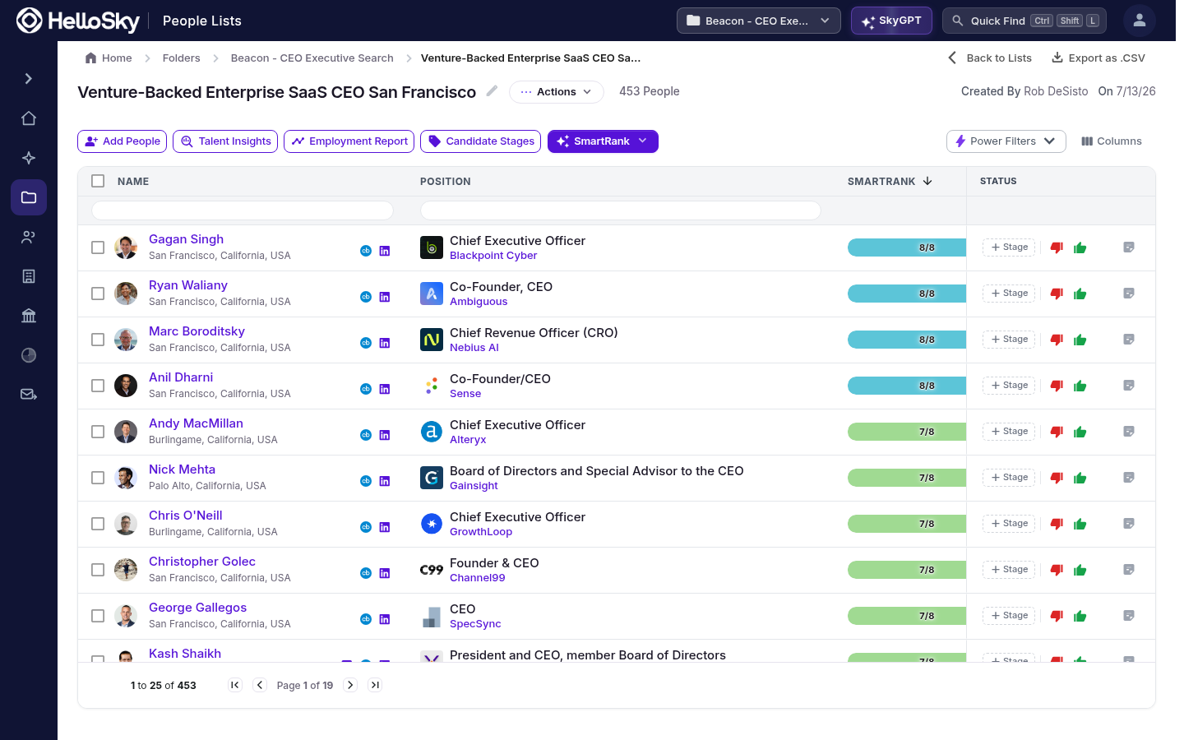The height and width of the screenshot is (740, 1184).
Task: Open the Alteryx company link
Action: 468,440
